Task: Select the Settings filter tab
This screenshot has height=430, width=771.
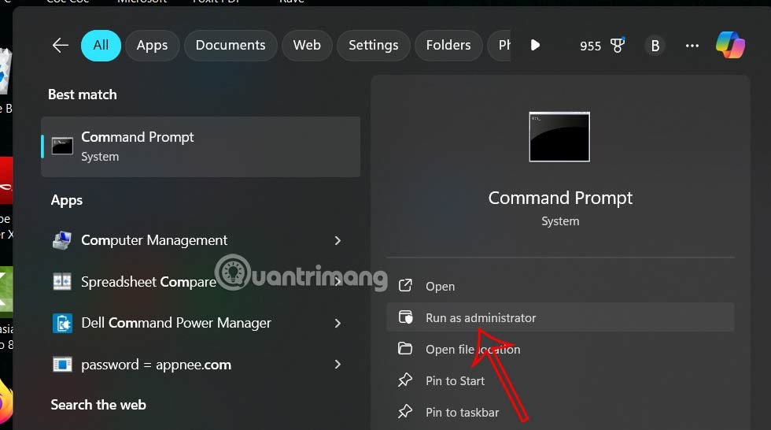Action: click(x=373, y=46)
